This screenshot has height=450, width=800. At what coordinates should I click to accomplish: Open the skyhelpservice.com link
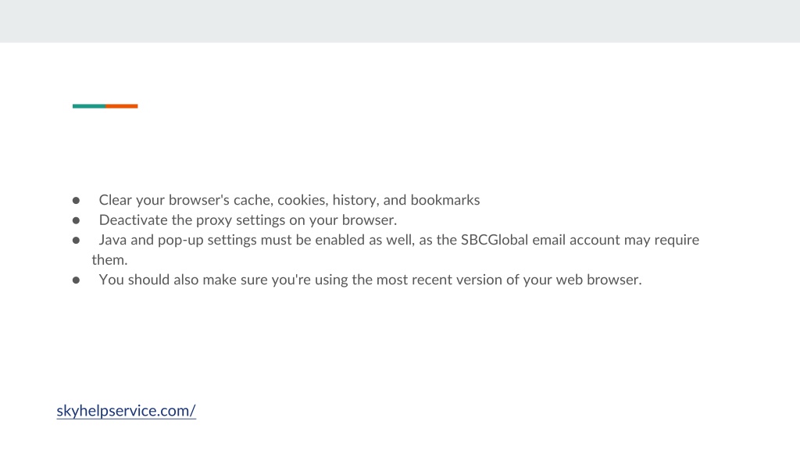pos(126,411)
